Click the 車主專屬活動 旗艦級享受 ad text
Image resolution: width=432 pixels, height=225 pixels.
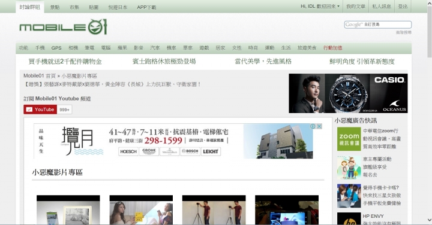click(377, 167)
